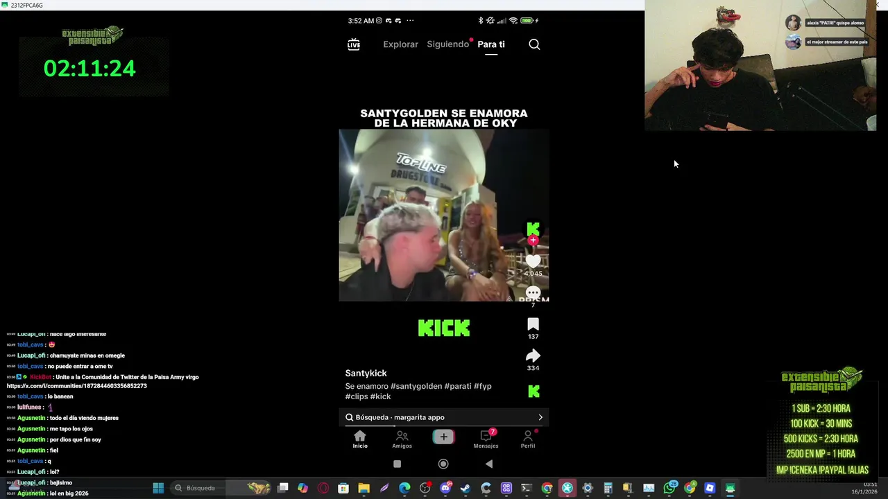Open the Paisa Army Twitter community link
Image resolution: width=888 pixels, height=499 pixels.
pyautogui.click(x=76, y=385)
